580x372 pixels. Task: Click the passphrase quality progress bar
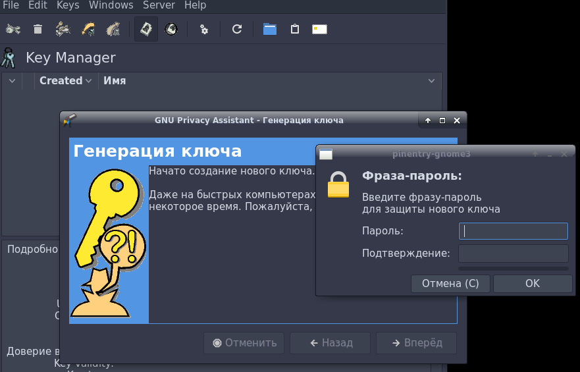[514, 269]
